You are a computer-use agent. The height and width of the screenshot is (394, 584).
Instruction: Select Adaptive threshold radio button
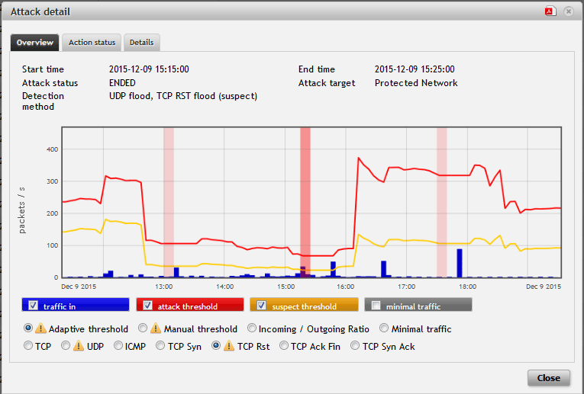(x=28, y=328)
